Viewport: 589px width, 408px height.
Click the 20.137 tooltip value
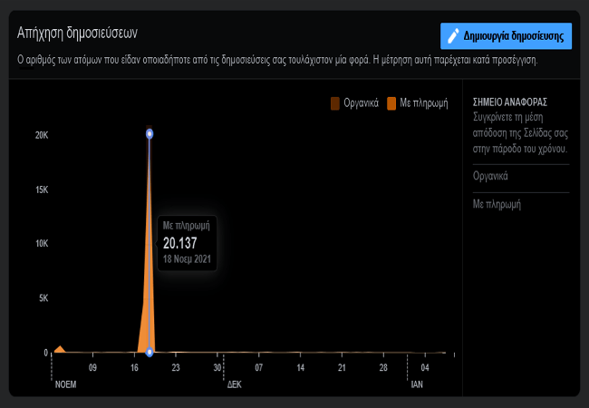180,243
